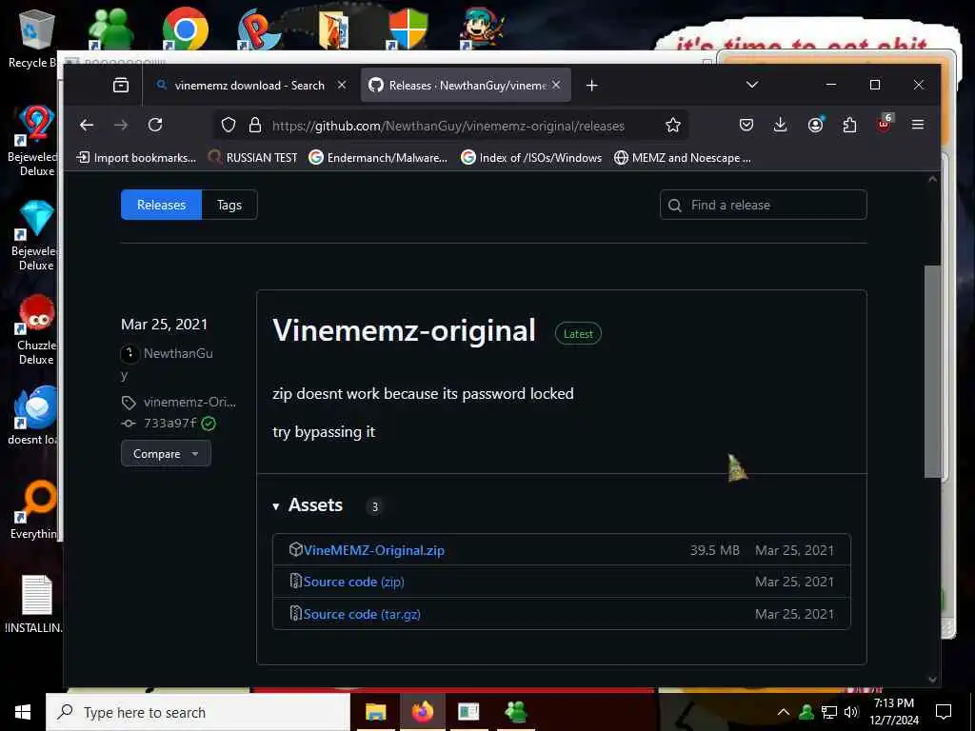Select Firefox icon in taskbar
This screenshot has height=731, width=975.
click(422, 712)
